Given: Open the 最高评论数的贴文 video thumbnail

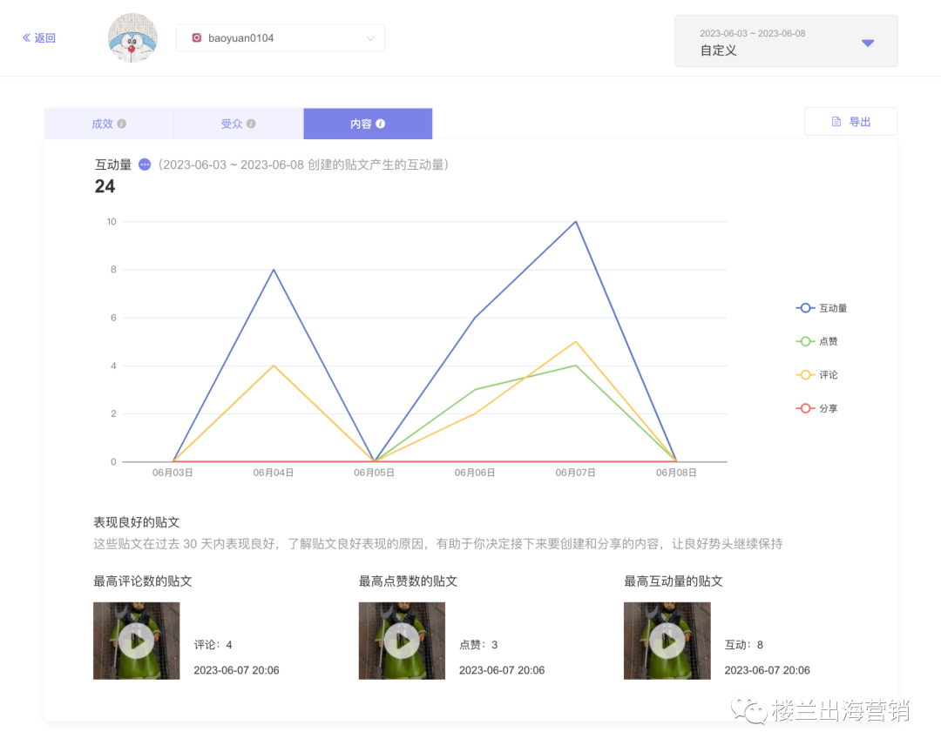Looking at the screenshot, I should click(x=136, y=641).
